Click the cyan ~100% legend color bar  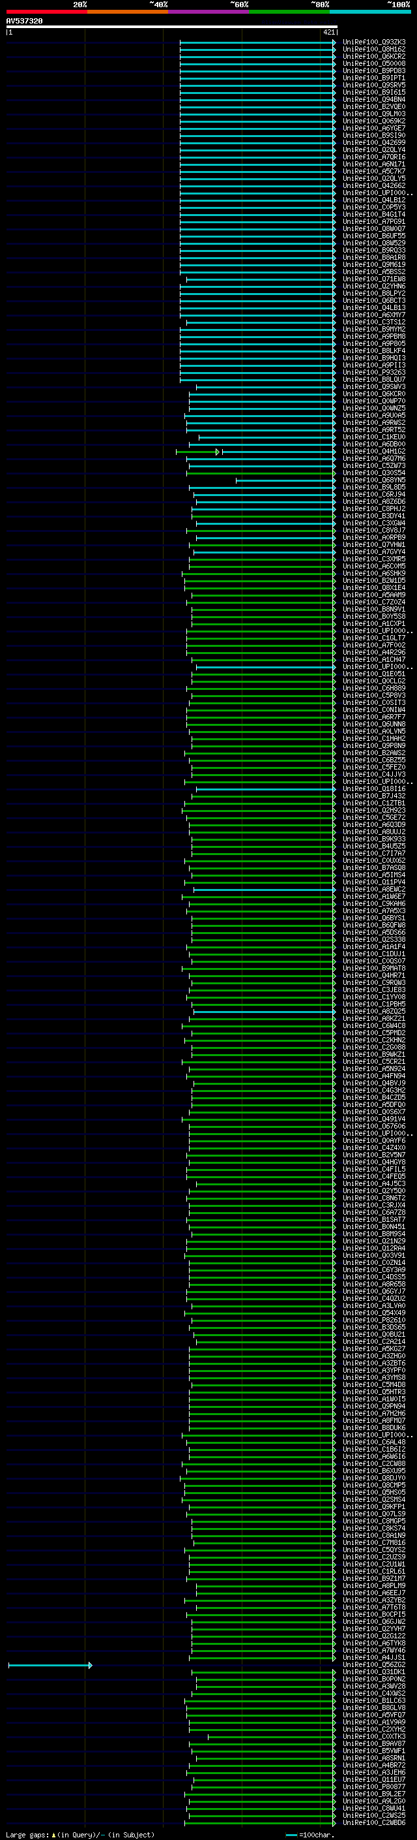tap(370, 12)
